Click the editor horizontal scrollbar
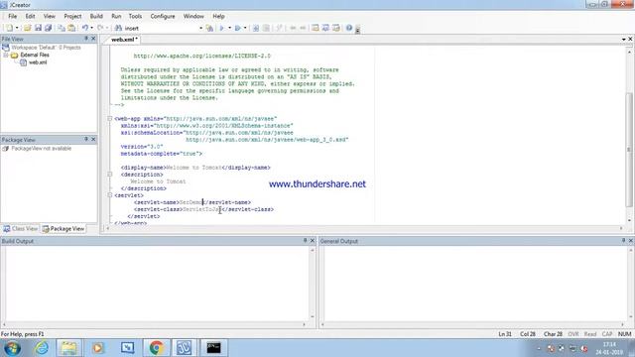 (x=364, y=229)
